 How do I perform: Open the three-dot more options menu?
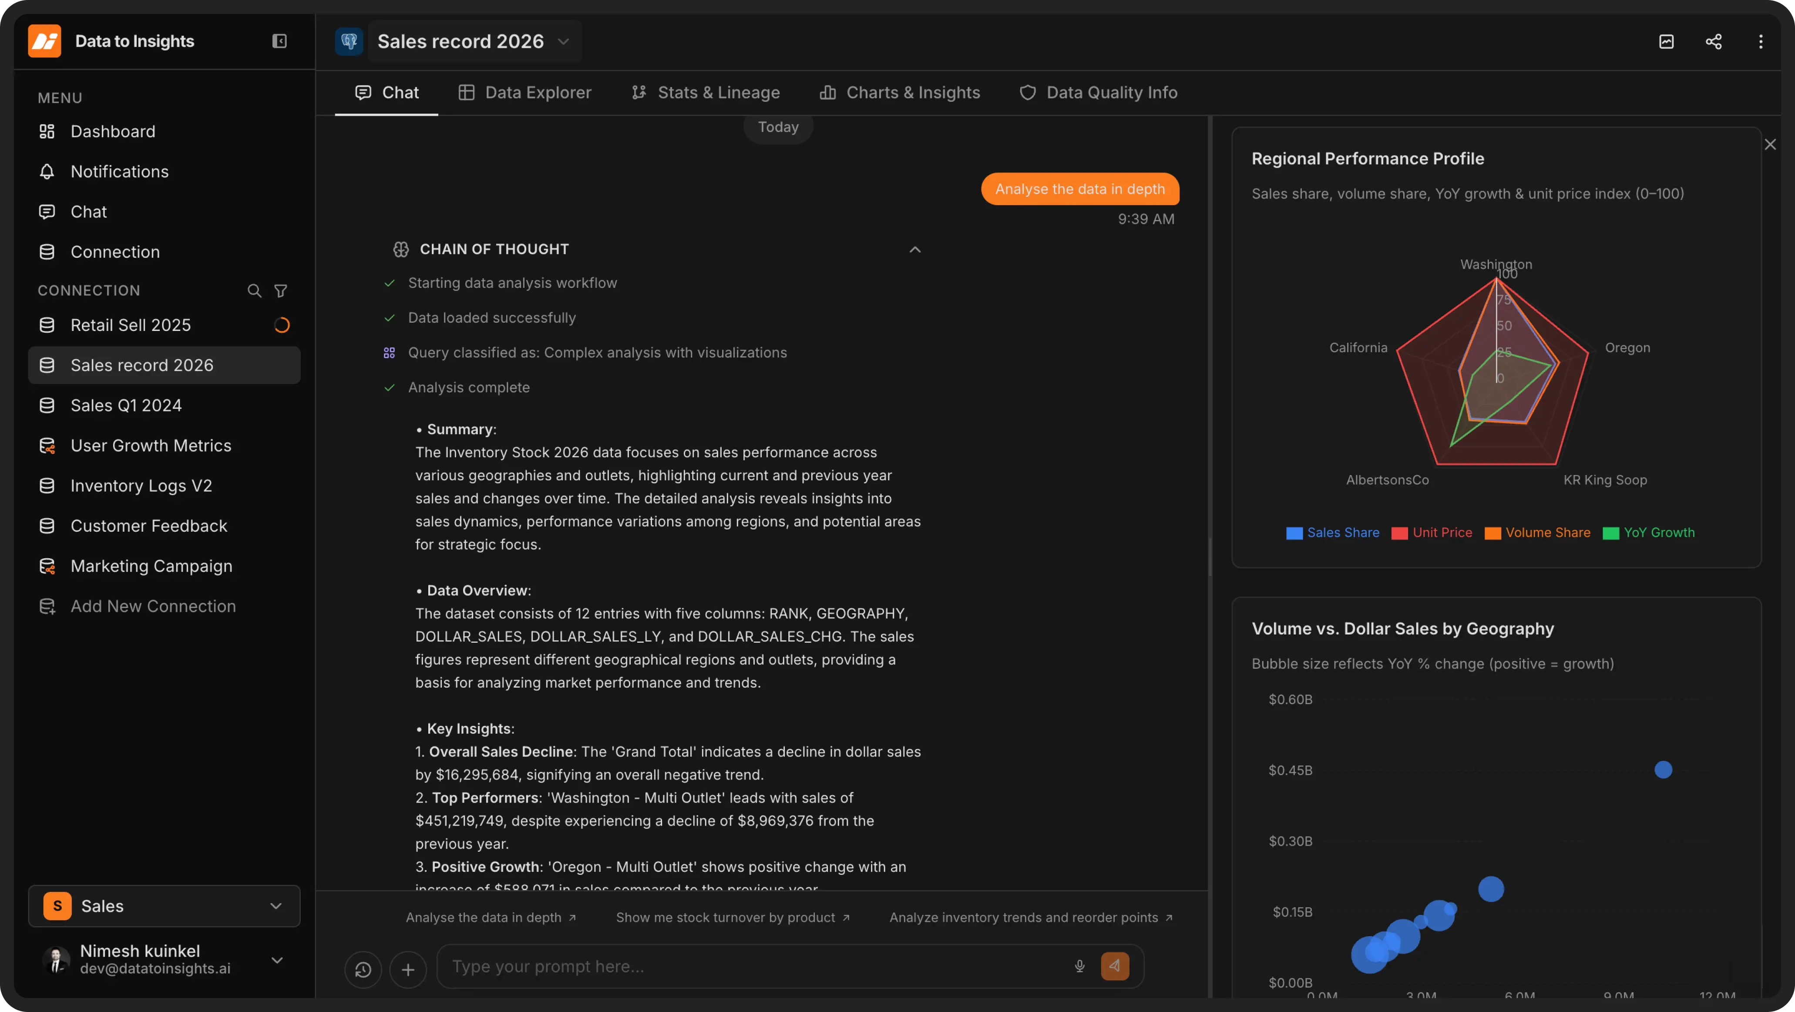(1761, 42)
